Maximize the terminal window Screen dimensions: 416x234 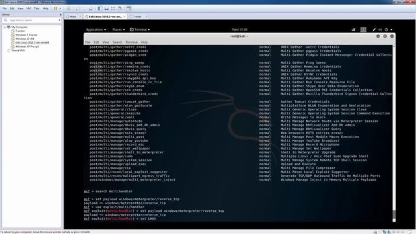click(x=385, y=36)
